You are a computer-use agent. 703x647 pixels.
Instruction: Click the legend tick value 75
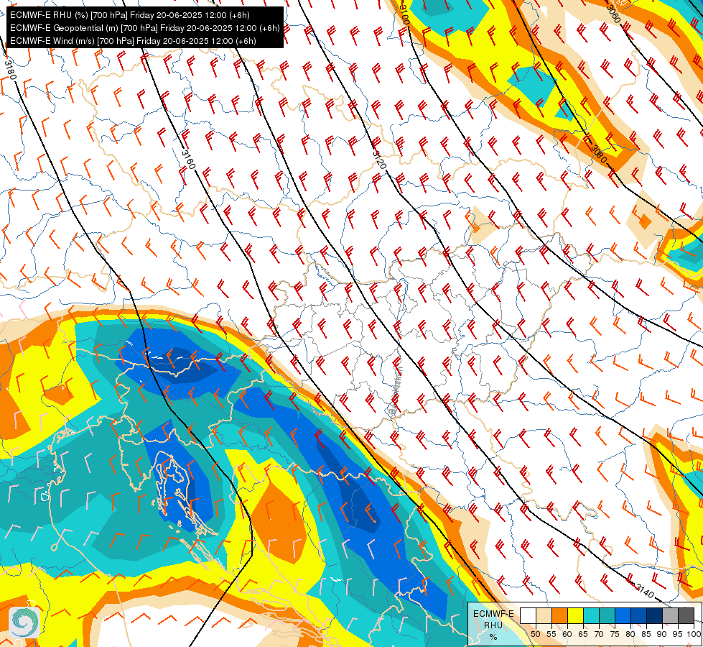pos(615,634)
